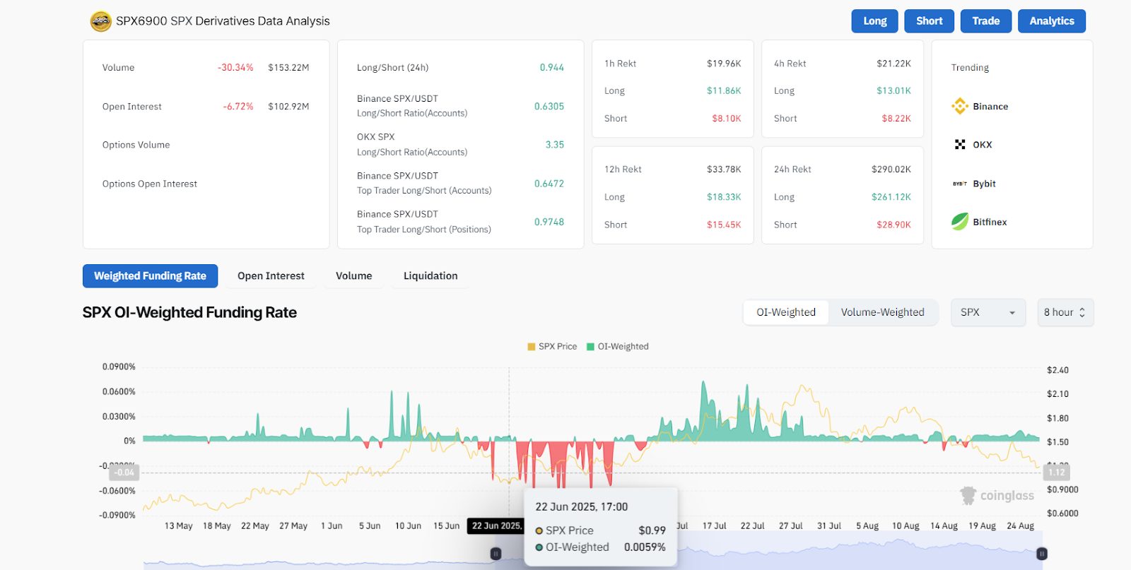Image resolution: width=1131 pixels, height=570 pixels.
Task: Click the coinglass watermark logo
Action: pos(997,495)
